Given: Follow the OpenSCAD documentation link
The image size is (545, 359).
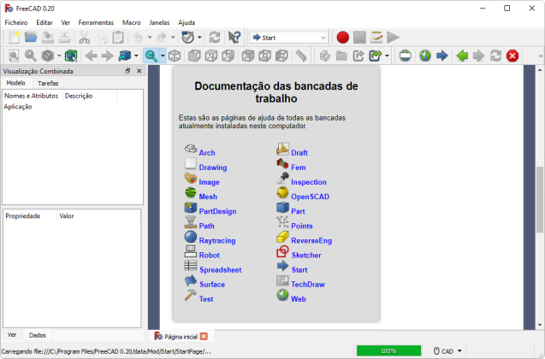Looking at the screenshot, I should (310, 197).
